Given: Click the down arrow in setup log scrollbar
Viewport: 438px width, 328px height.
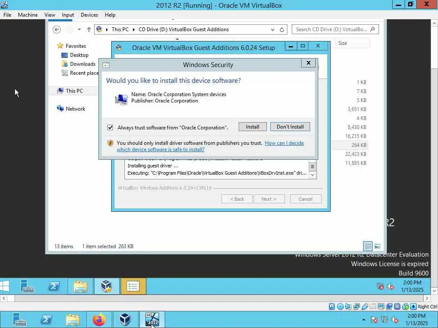Looking at the screenshot, I should (x=312, y=175).
